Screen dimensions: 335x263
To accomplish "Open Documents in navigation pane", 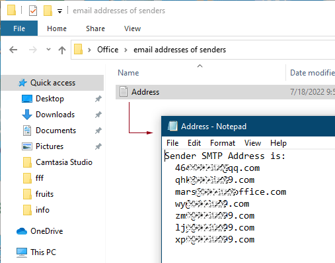I will pos(56,131).
